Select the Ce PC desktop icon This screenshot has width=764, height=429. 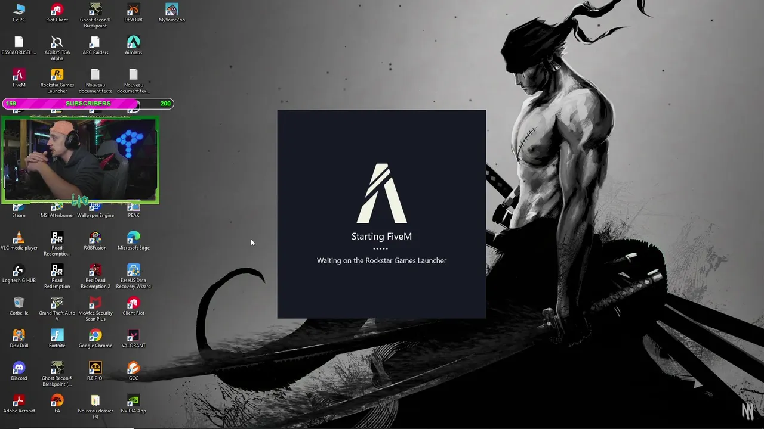tap(19, 13)
